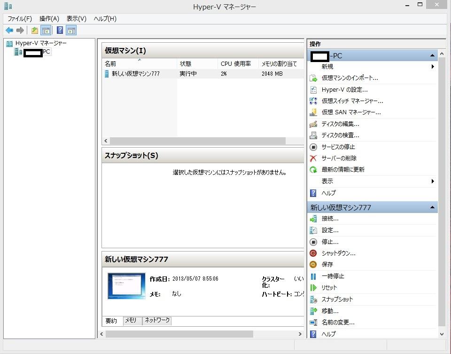Click the 一時停止 pause icon
451x354 pixels.
coord(313,276)
